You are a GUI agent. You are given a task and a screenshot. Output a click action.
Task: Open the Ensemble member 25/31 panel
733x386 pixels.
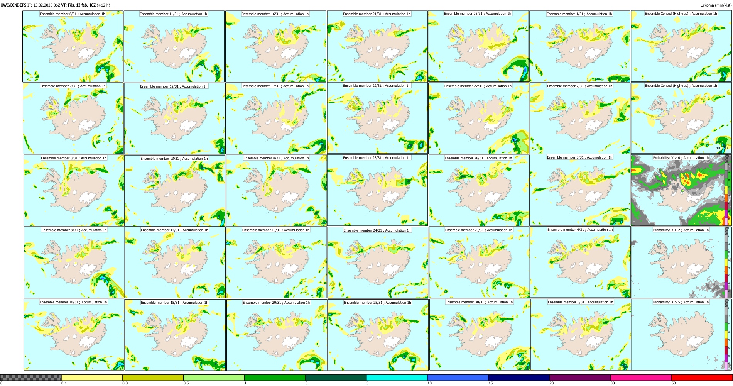click(x=378, y=335)
